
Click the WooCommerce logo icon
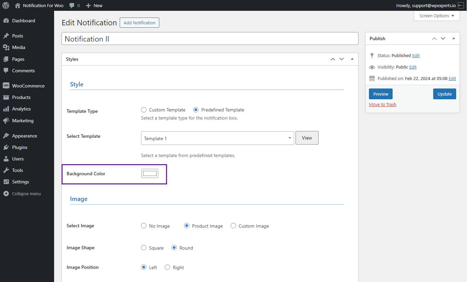point(6,86)
